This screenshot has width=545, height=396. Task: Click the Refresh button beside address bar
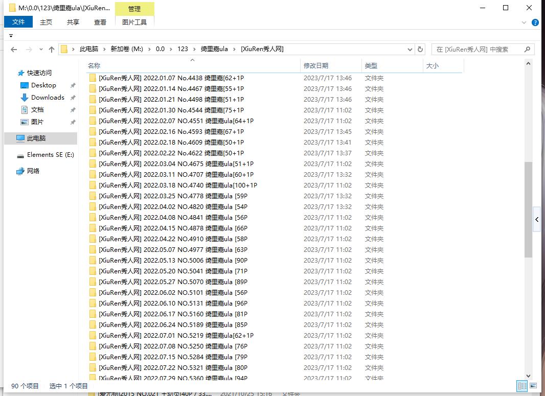(x=420, y=50)
